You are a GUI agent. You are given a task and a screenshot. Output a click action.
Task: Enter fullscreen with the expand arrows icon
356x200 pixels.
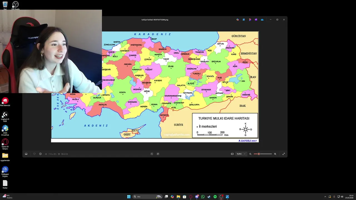[284, 154]
